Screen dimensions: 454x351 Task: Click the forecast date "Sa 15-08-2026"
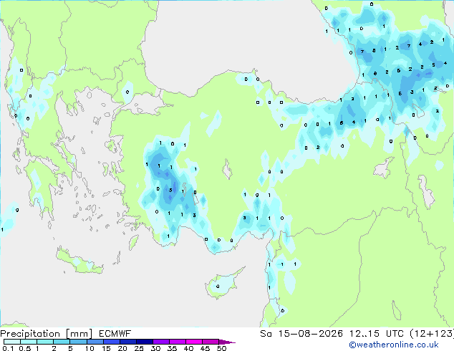[301, 334]
